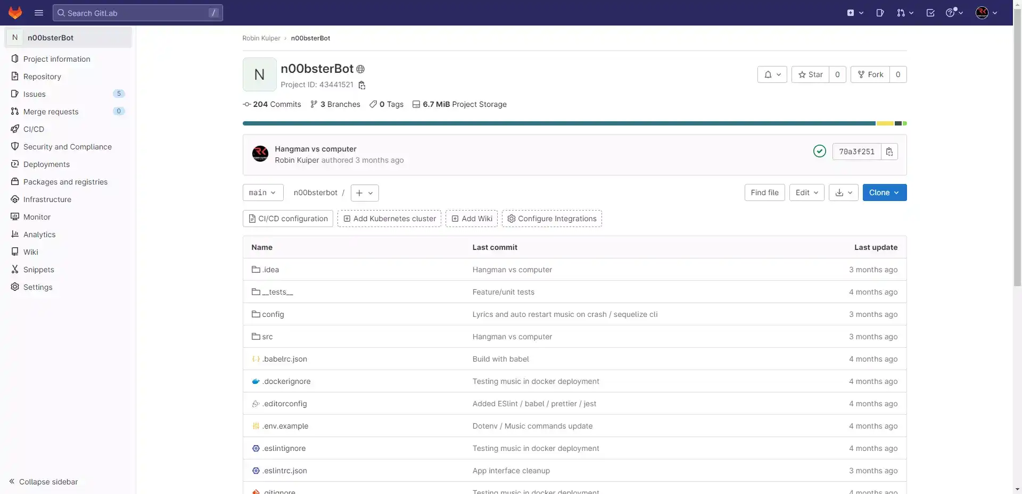Click the Deployments sidebar icon
Viewport: 1022px width, 494px height.
click(15, 164)
